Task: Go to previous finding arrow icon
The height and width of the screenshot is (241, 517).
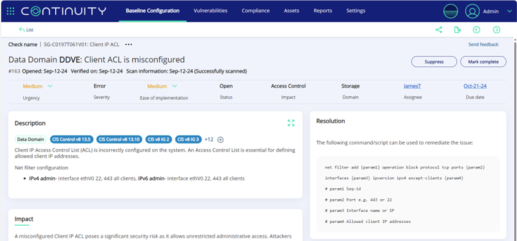Action: coord(477,30)
